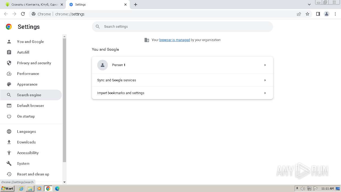Viewport: 341px width, 192px height.
Task: Close the Скачать с Контакта tab
Action: tap(62, 5)
